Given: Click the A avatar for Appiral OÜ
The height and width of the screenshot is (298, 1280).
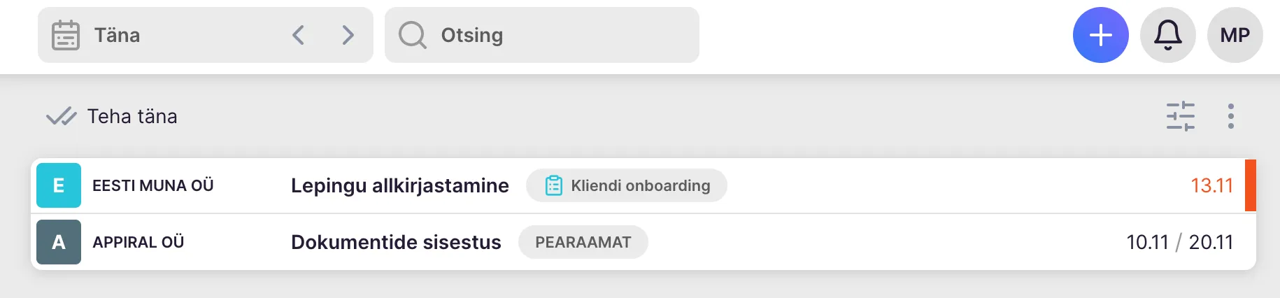Looking at the screenshot, I should 59,242.
